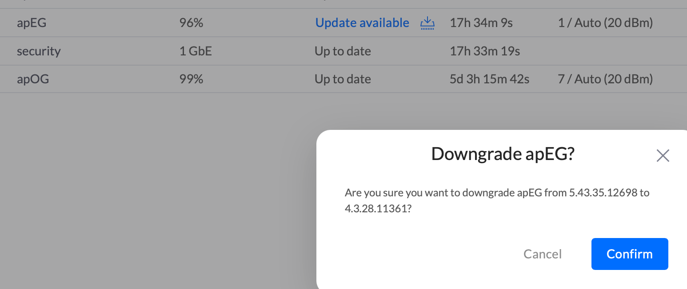Image resolution: width=687 pixels, height=289 pixels.
Task: Click the security uptime 17h 33m 19s
Action: 485,51
